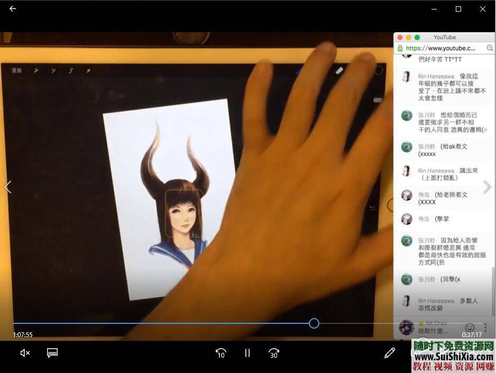Pause the video playback
Image resolution: width=496 pixels, height=373 pixels.
point(247,353)
